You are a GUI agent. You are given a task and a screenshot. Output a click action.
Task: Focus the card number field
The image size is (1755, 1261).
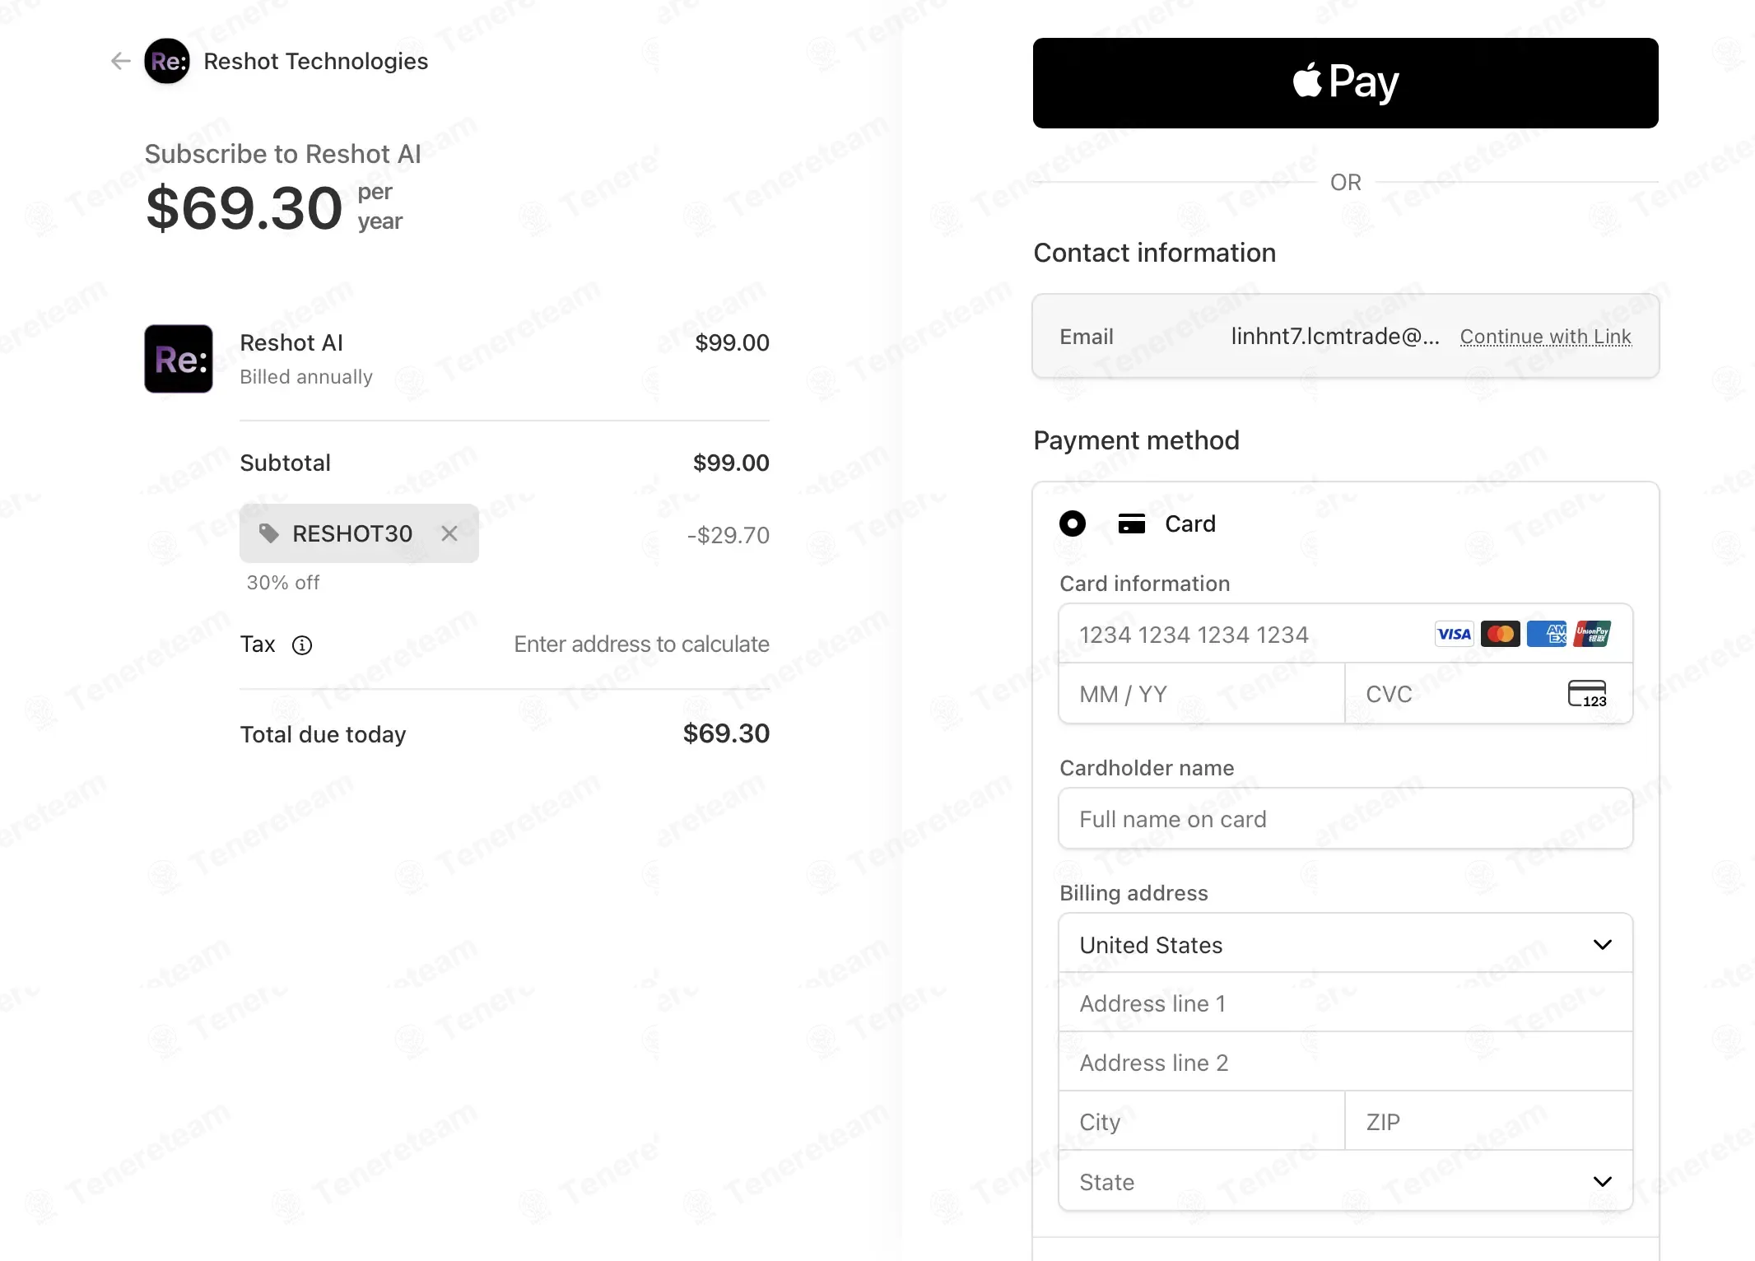(x=1345, y=634)
